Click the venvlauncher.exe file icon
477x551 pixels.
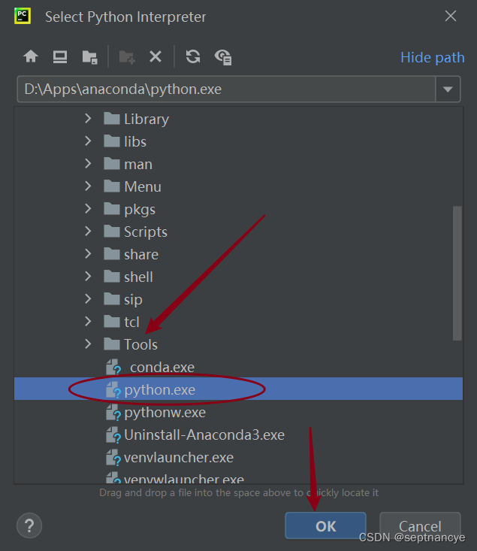tap(113, 457)
